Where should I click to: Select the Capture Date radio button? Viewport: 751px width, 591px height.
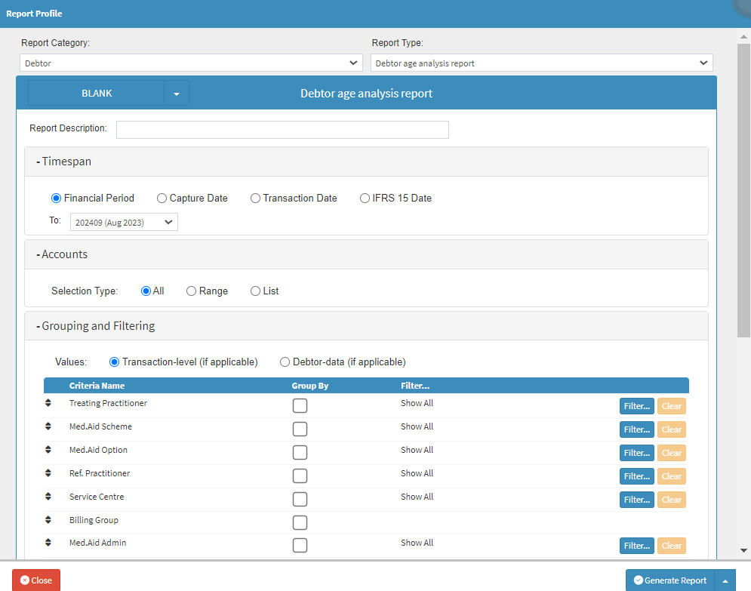(x=162, y=199)
